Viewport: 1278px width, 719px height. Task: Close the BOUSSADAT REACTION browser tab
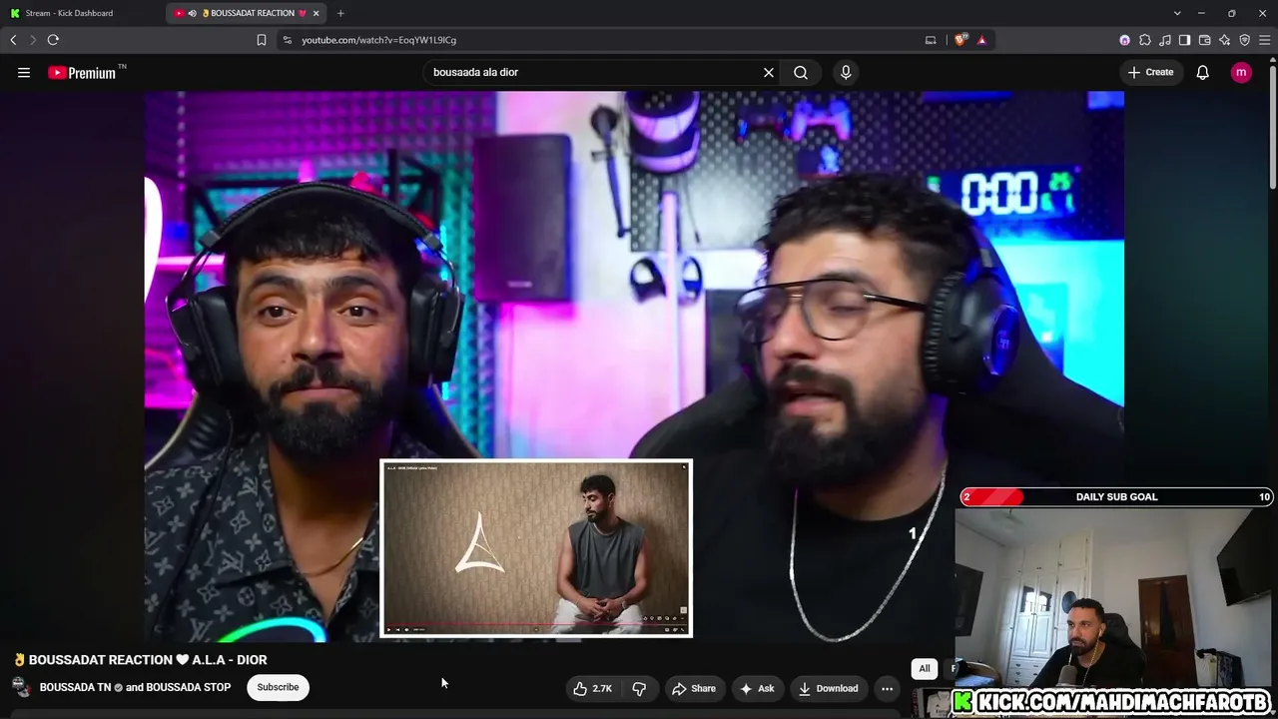316,13
